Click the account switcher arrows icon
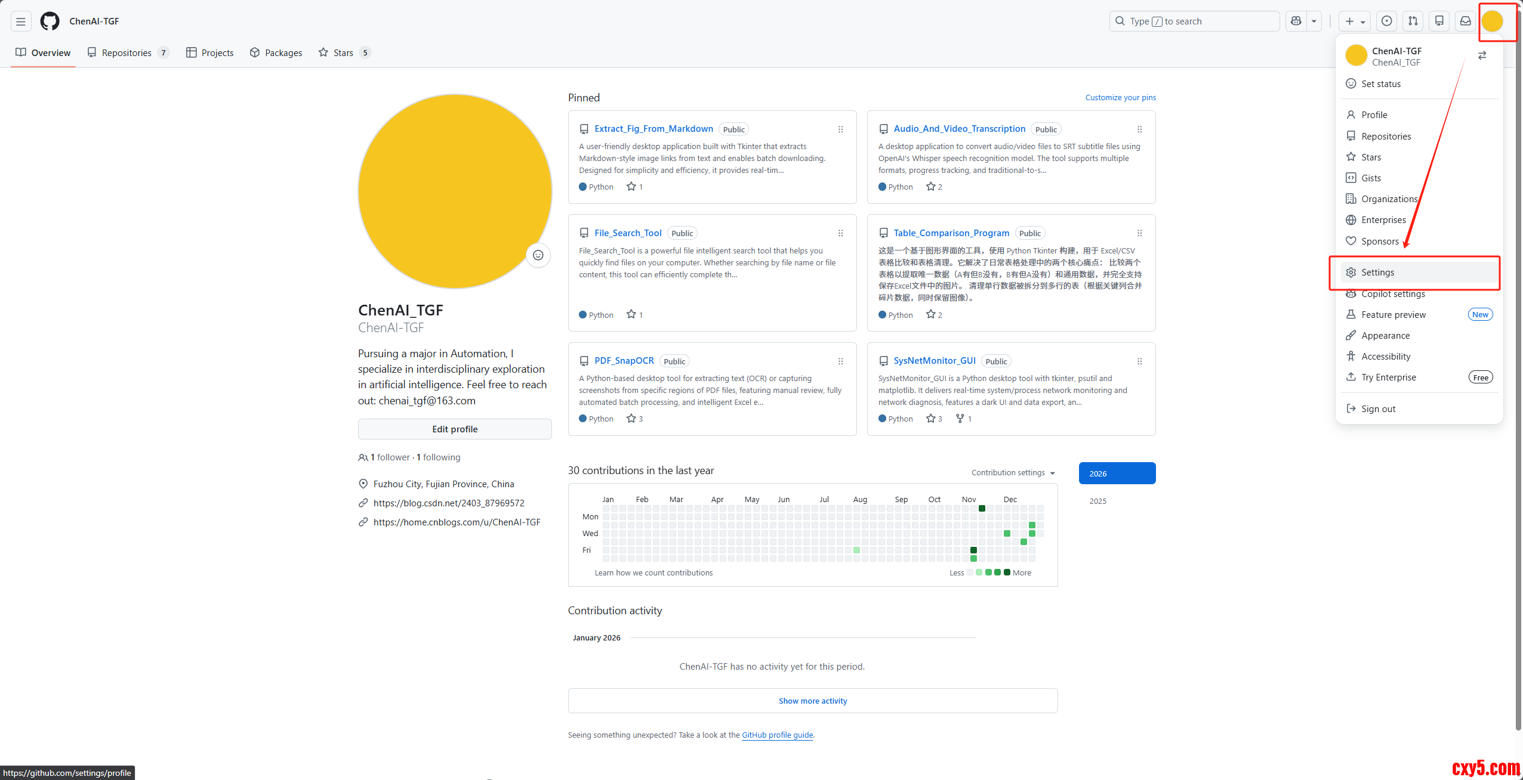 coord(1482,55)
